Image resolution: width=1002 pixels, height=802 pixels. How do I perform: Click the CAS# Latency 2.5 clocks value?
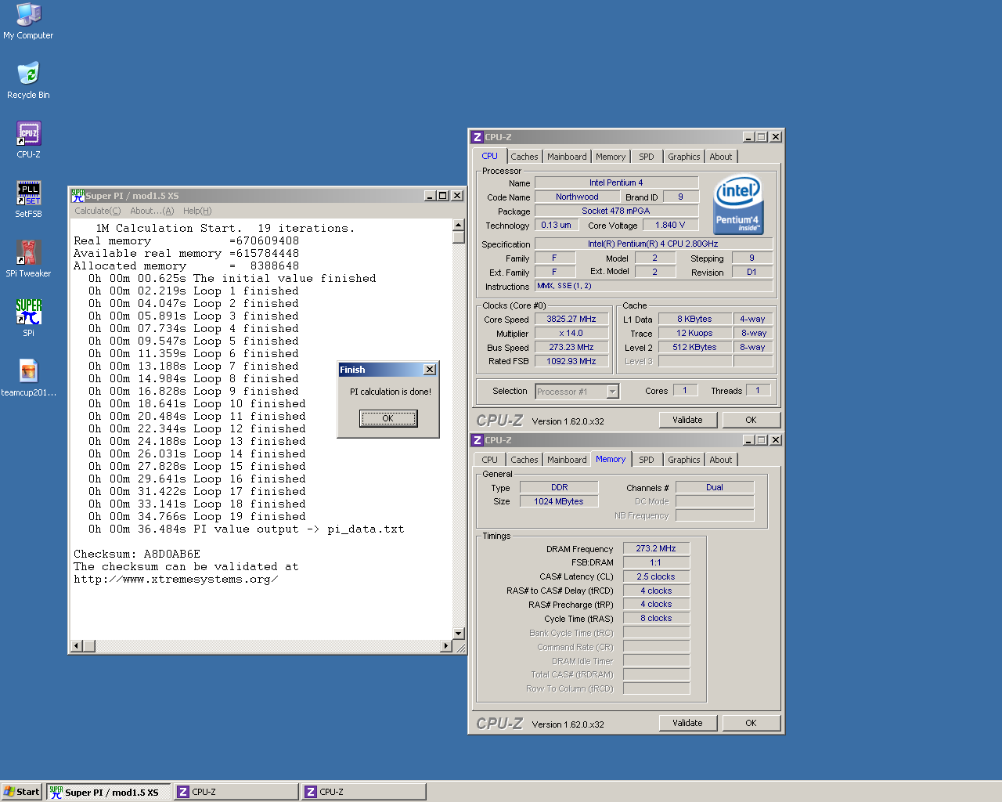(656, 576)
